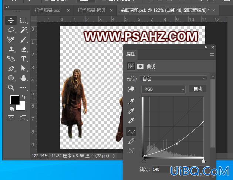Open the Edit Toolbar three-dots menu

click(x=23, y=88)
